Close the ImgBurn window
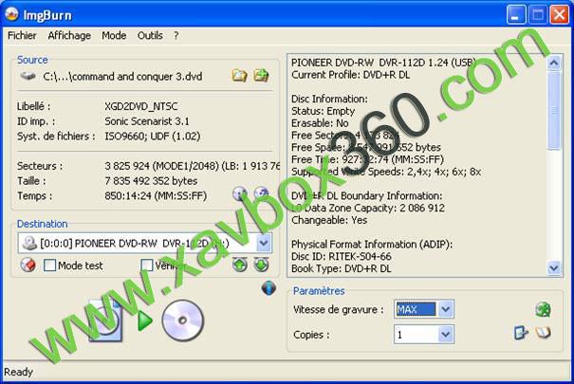This screenshot has height=384, width=574. tap(559, 15)
